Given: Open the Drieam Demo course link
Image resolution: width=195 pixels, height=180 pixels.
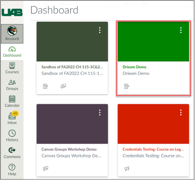Looking at the screenshot, I should (134, 67).
